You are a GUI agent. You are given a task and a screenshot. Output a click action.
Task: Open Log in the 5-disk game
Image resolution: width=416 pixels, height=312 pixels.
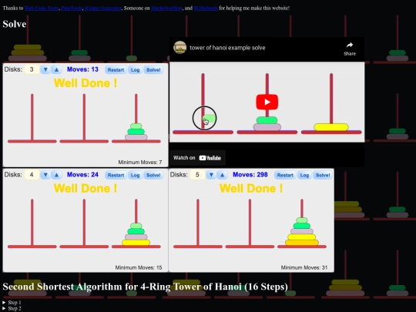tap(304, 175)
